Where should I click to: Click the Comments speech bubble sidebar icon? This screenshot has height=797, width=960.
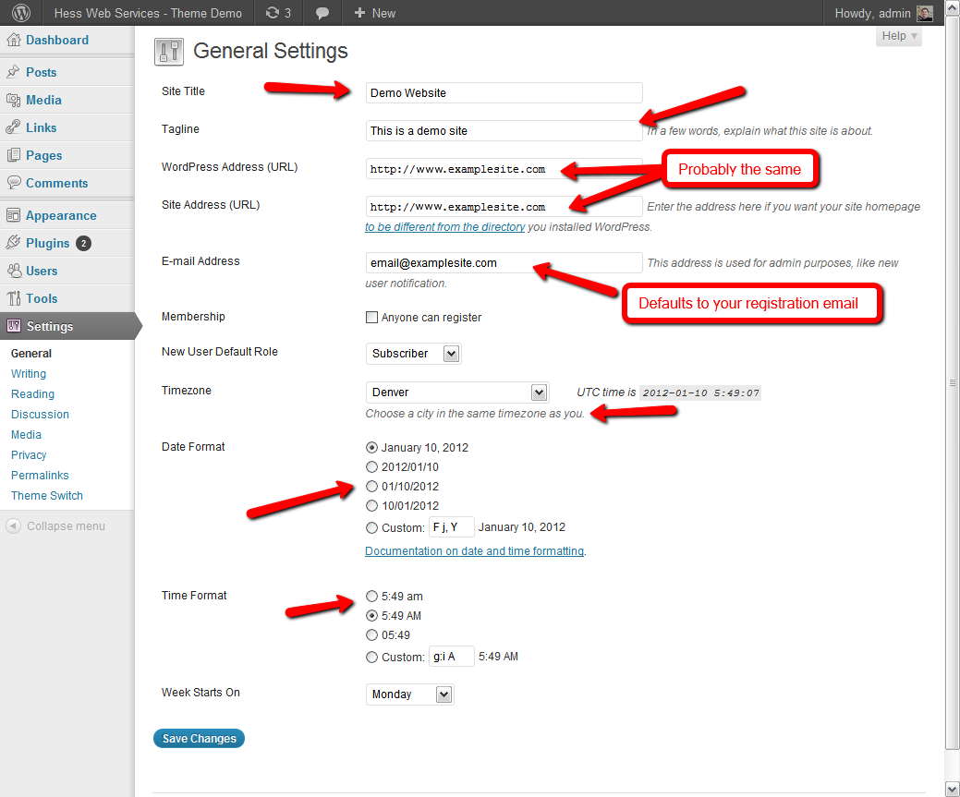(14, 183)
